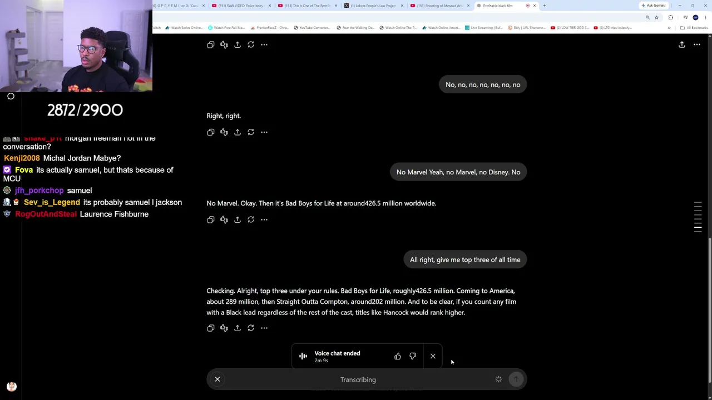The width and height of the screenshot is (712, 400).
Task: Dismiss the 'Voice chat ended' banner
Action: point(433,356)
